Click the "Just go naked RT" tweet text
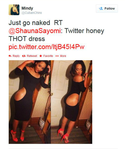125x149 pixels. pos(36,23)
